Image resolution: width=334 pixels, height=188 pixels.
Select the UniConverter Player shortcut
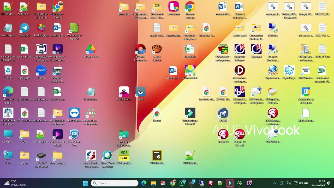(x=58, y=138)
